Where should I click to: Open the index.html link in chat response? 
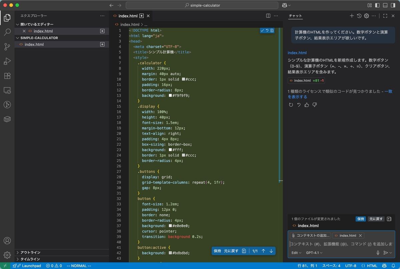(x=297, y=53)
